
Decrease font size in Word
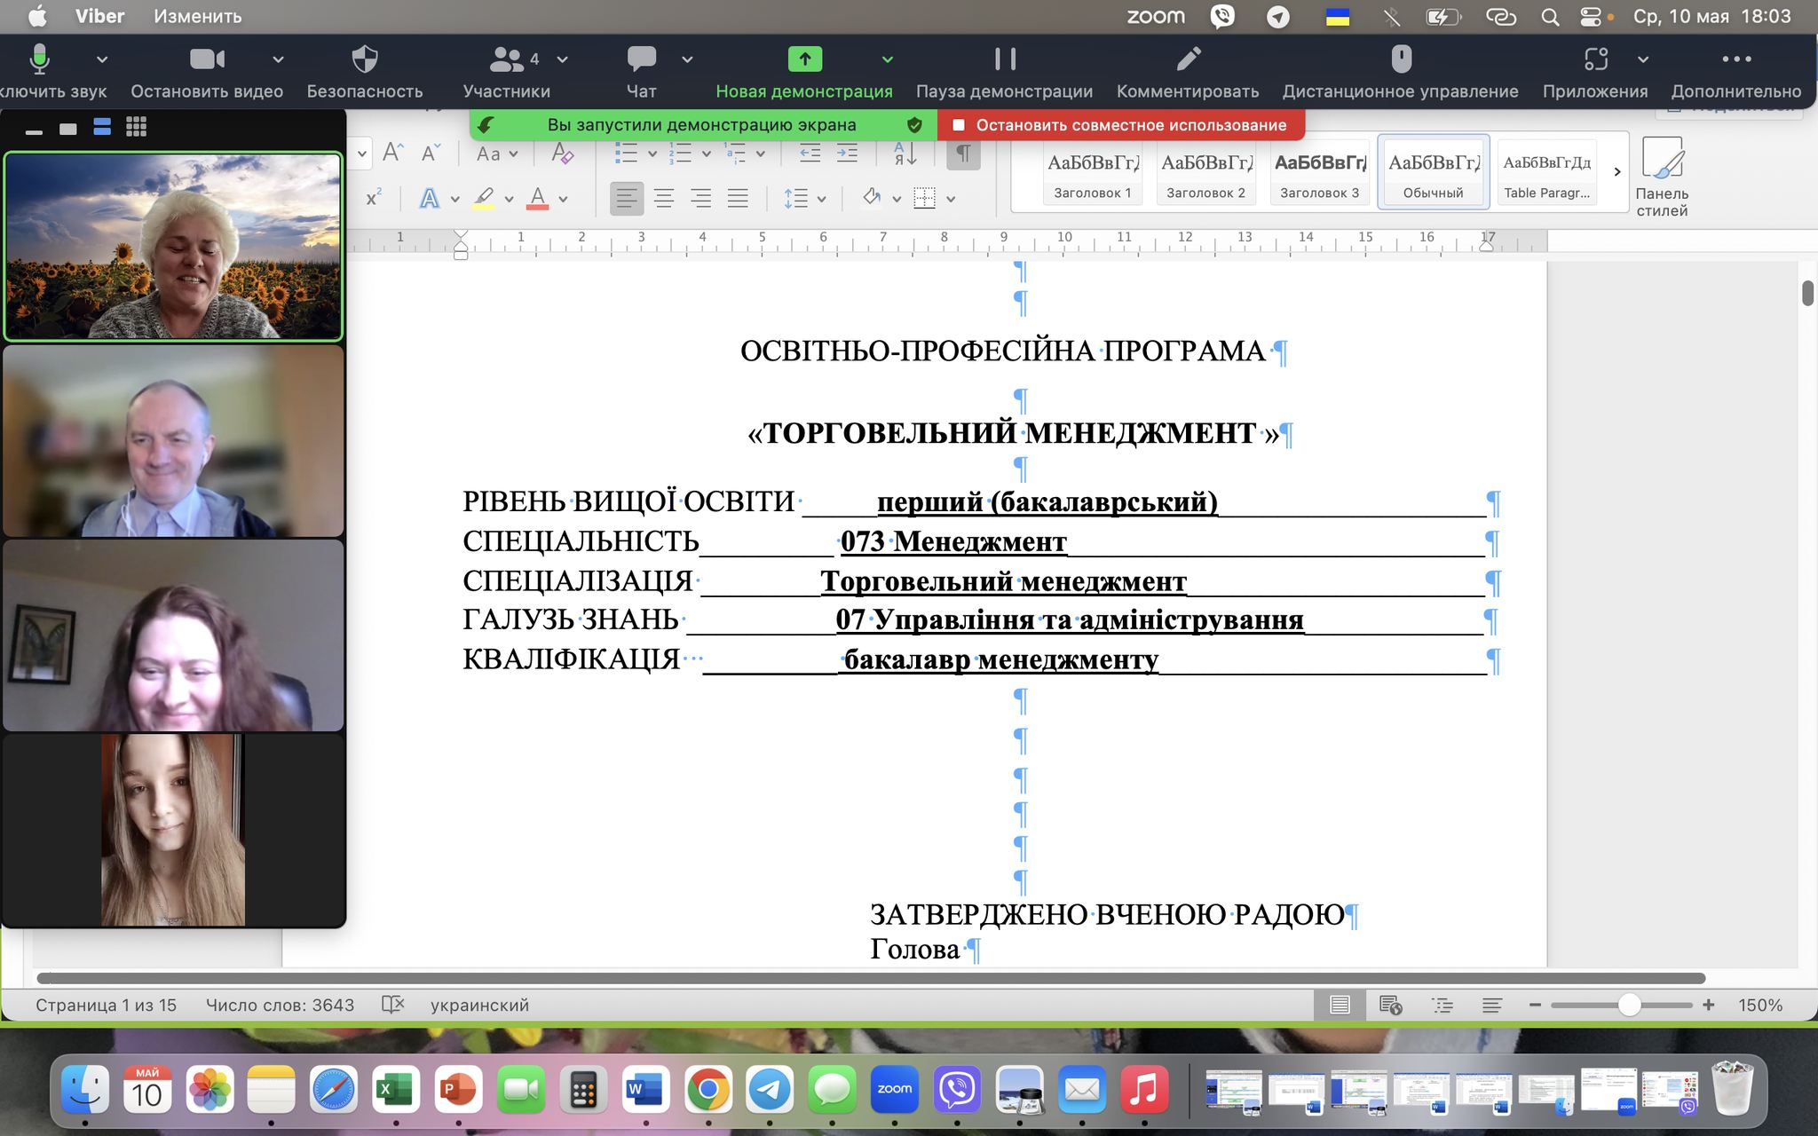431,153
